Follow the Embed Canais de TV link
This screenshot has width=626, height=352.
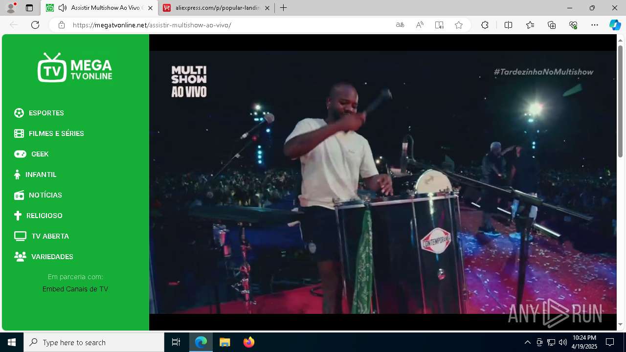(75, 289)
